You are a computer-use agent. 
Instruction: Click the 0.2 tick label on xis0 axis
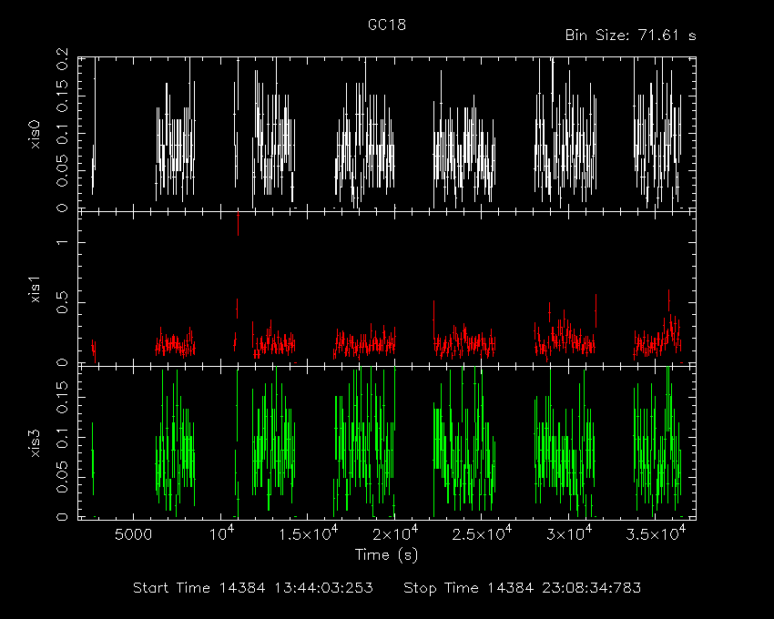pyautogui.click(x=63, y=59)
